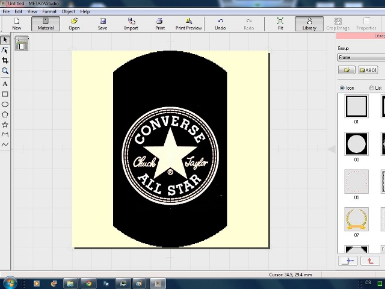The image size is (385, 289).
Task: Click the New document toolbar button
Action: click(x=17, y=24)
